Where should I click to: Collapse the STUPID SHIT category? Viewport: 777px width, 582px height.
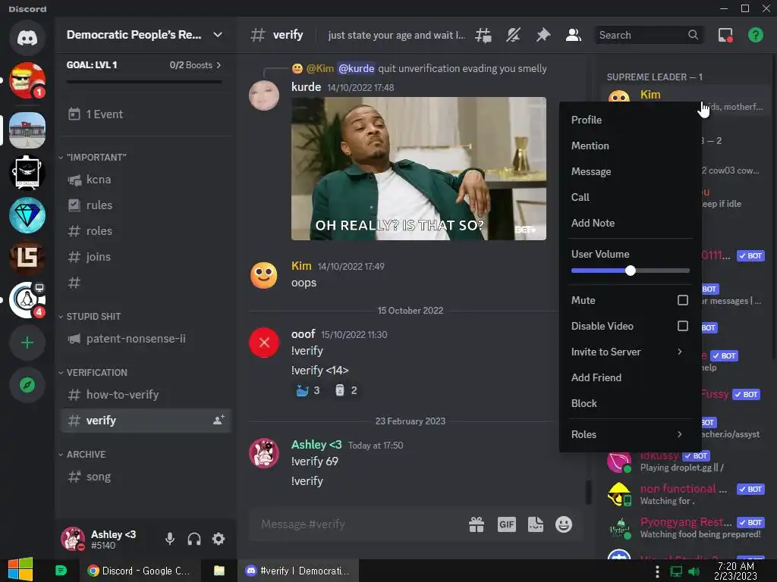(90, 317)
